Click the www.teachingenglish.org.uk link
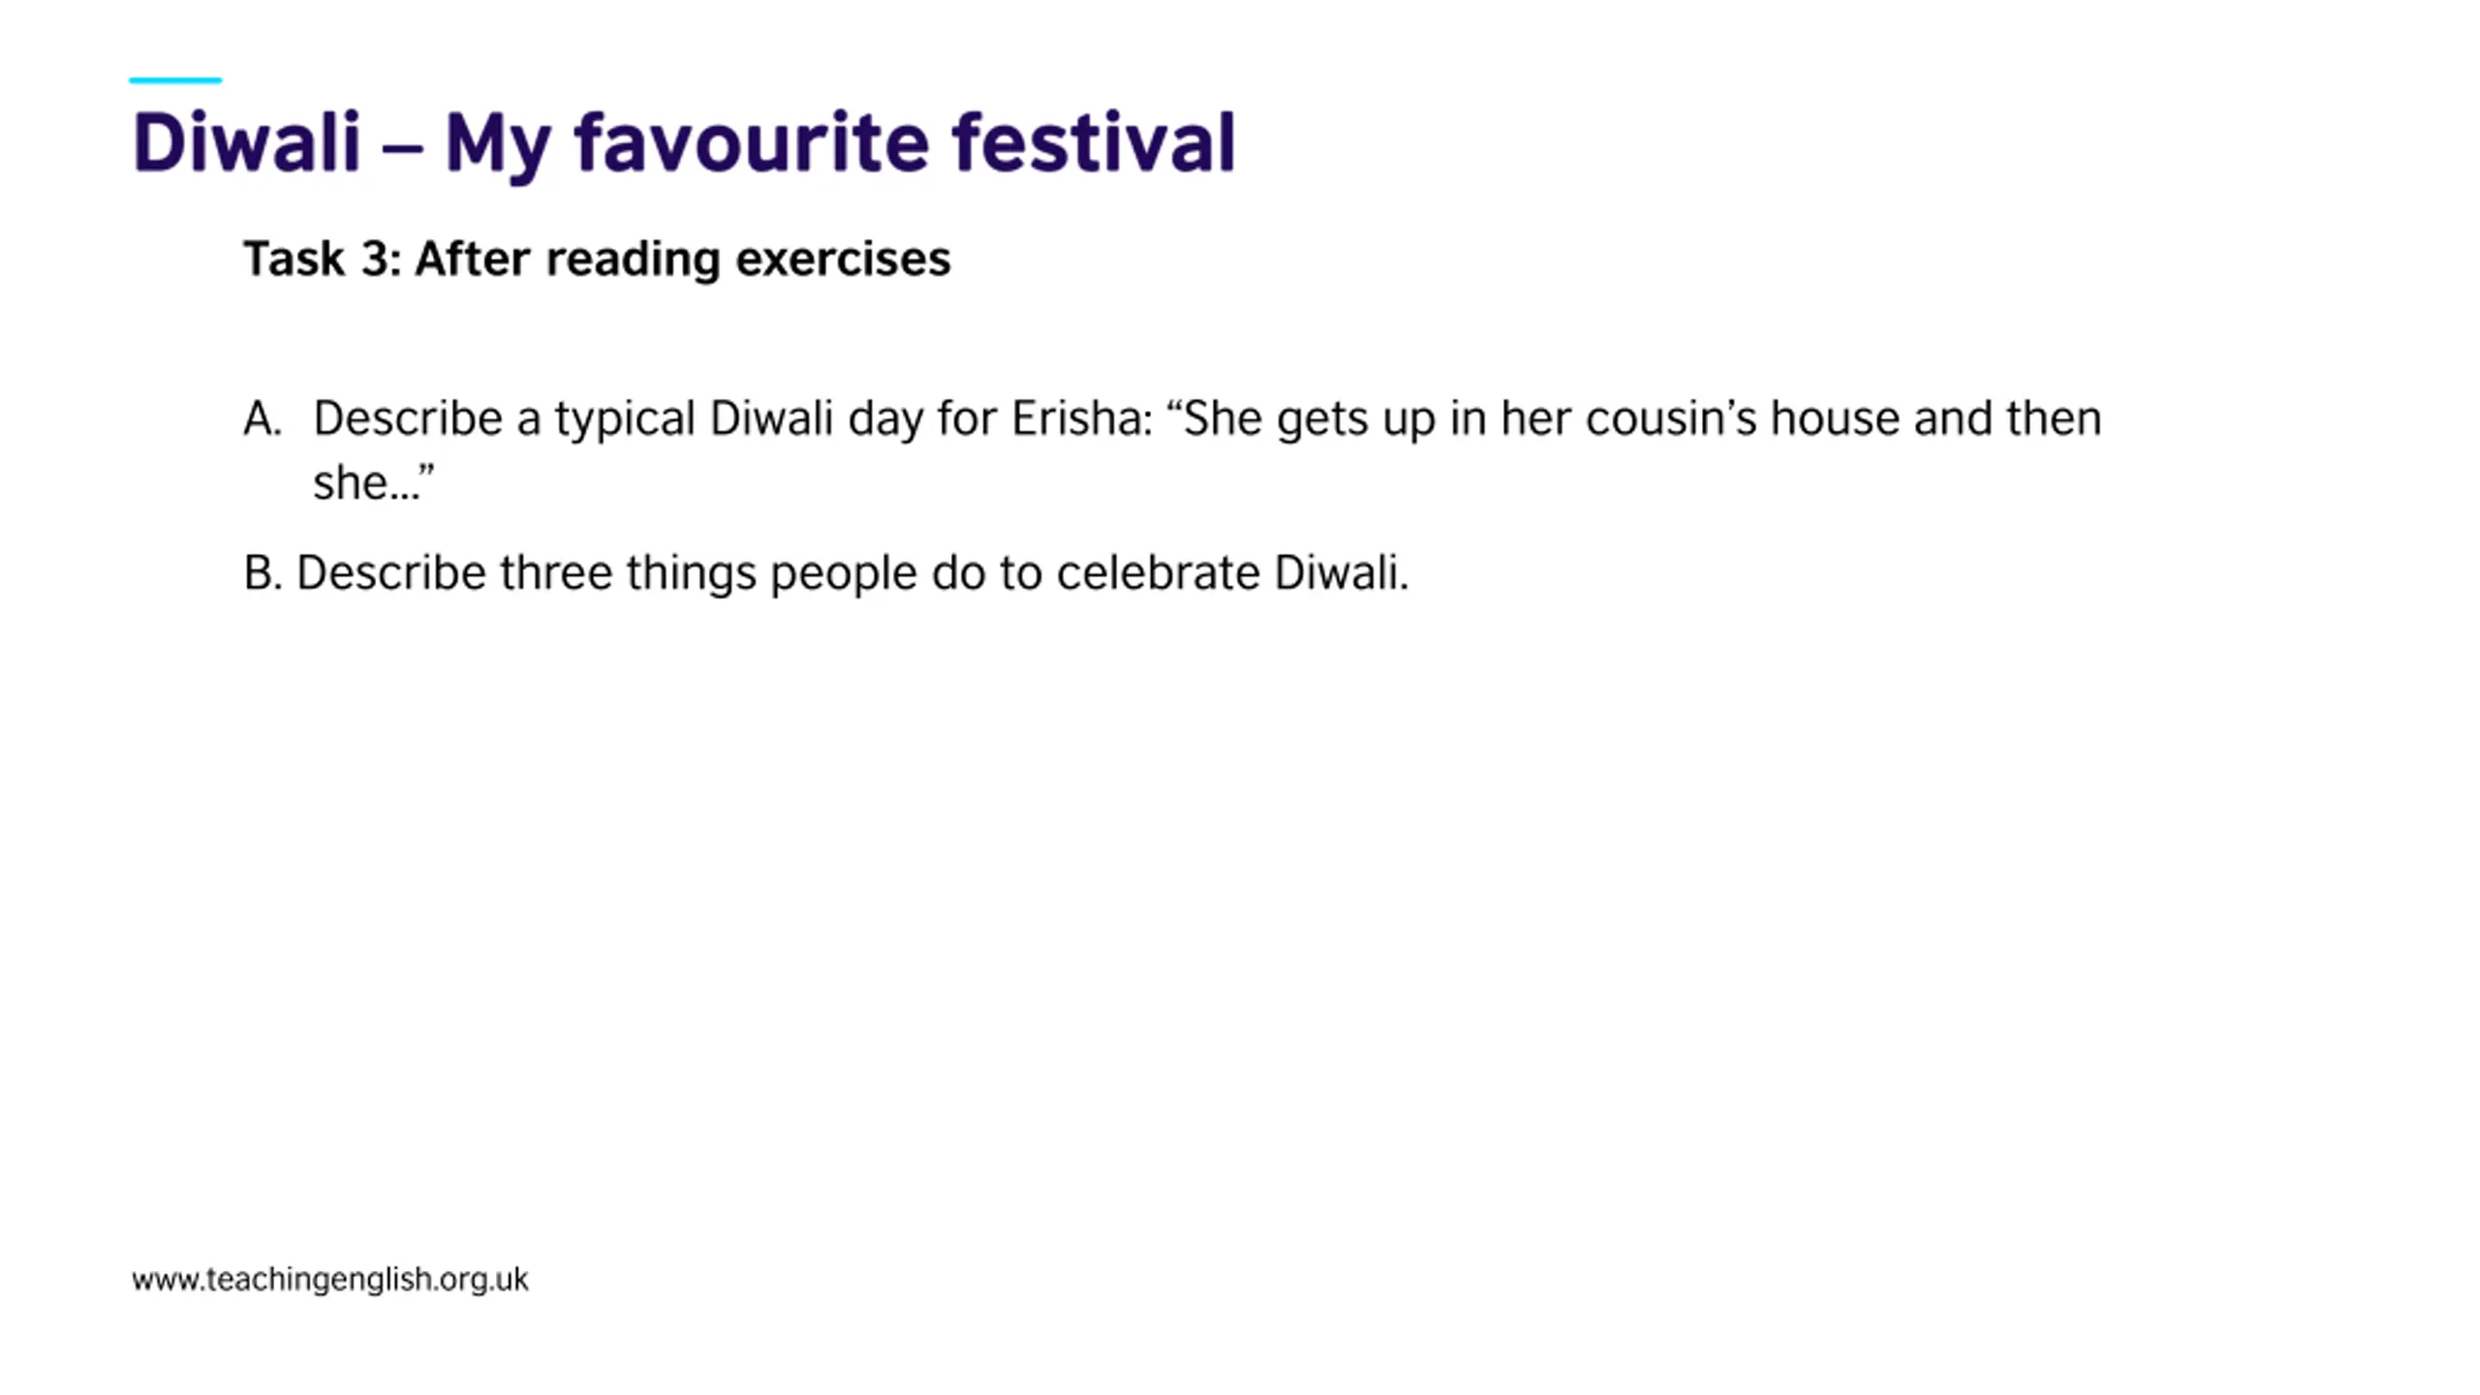This screenshot has width=2480, height=1395. click(x=330, y=1280)
